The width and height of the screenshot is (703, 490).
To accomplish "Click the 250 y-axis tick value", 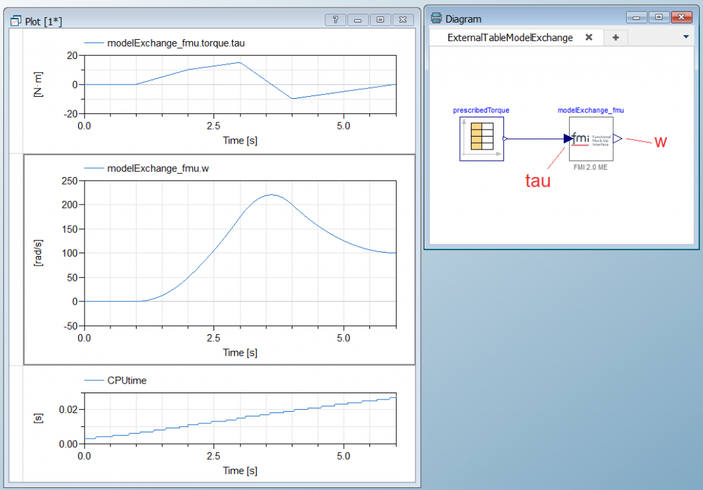I will coord(69,181).
